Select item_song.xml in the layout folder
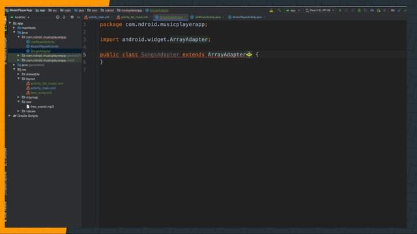 [41, 93]
